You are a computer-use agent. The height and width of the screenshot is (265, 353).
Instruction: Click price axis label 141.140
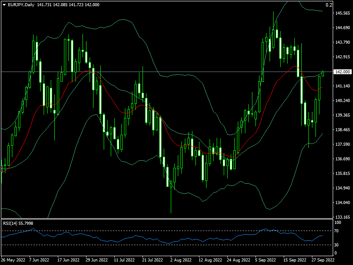point(343,86)
